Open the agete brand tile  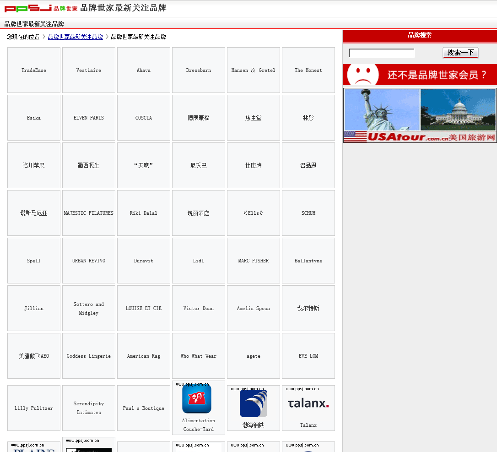pyautogui.click(x=253, y=355)
